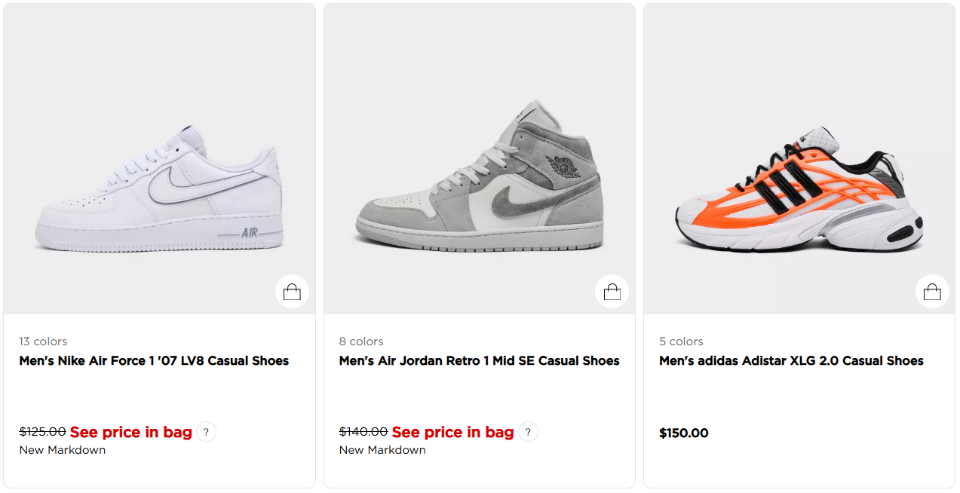Click the $150.00 adidas price

(x=683, y=433)
